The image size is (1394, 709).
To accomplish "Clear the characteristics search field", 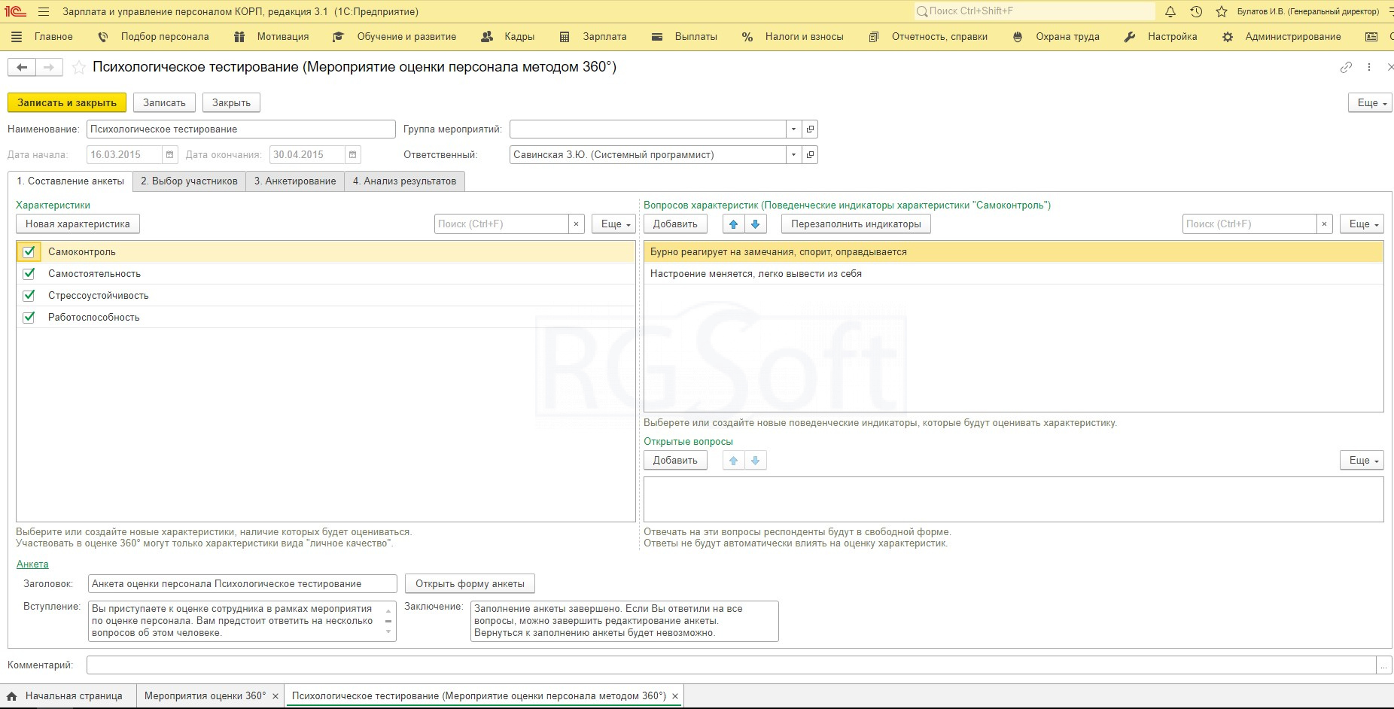I will 576,224.
